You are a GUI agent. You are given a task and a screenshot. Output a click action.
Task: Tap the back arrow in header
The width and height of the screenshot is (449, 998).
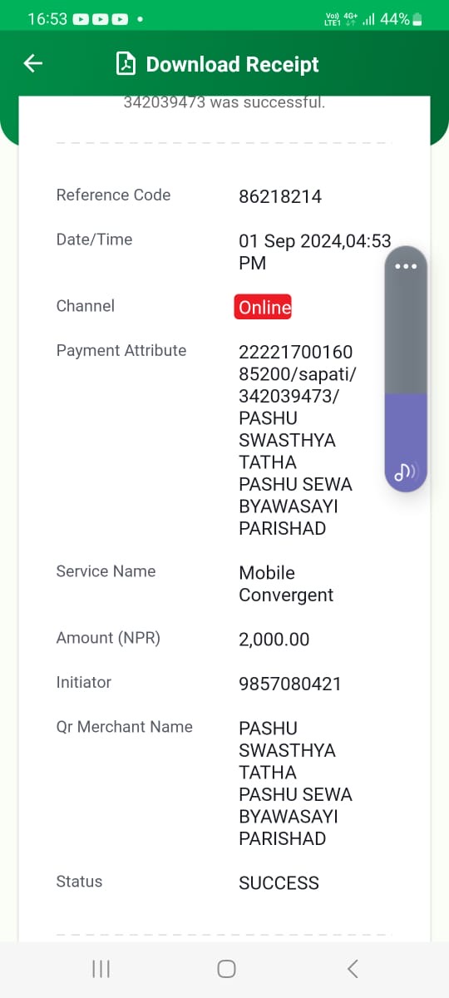click(32, 63)
